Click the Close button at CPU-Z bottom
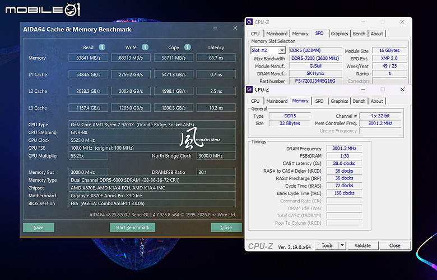437x280 pixels. click(395, 245)
